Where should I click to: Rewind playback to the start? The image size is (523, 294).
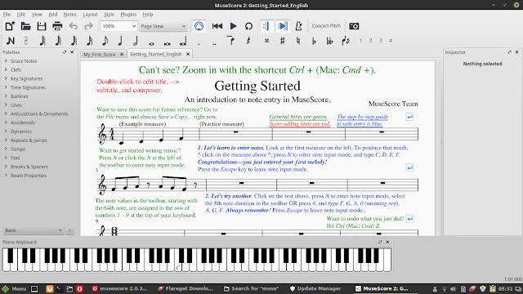[x=217, y=26]
